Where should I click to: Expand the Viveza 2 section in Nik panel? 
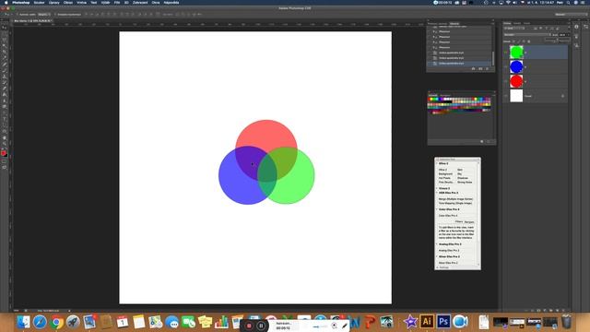coord(437,188)
